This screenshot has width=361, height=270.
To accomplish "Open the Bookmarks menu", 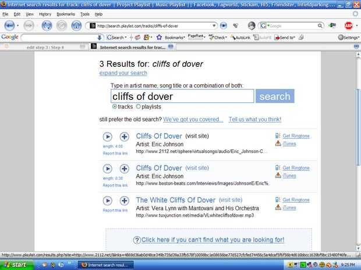I will pyautogui.click(x=66, y=14).
